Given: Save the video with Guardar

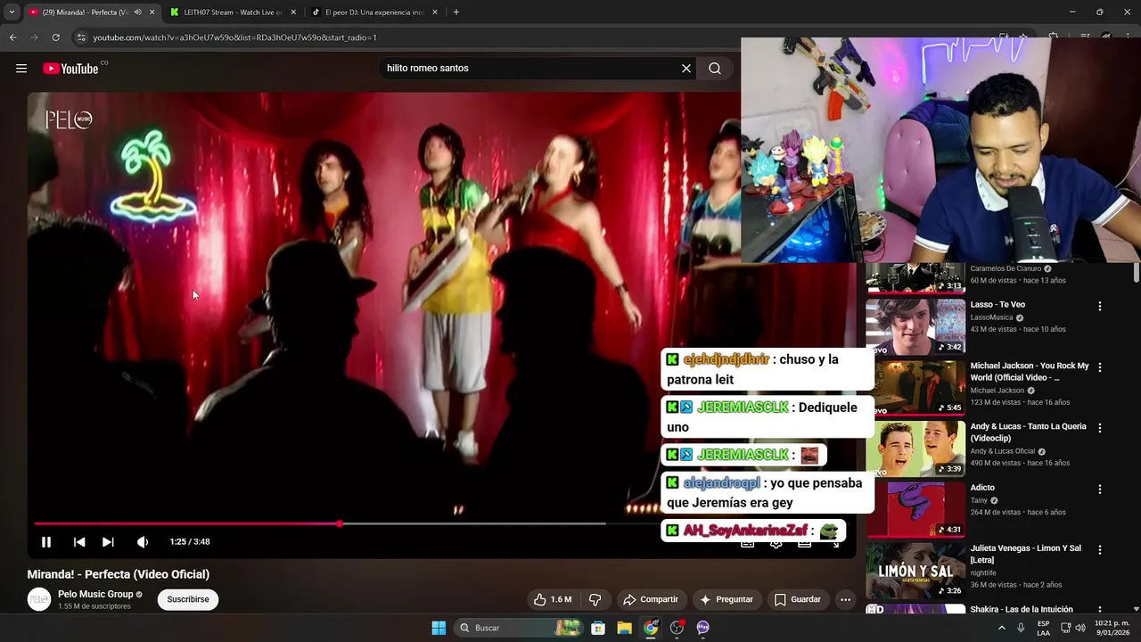Looking at the screenshot, I should pyautogui.click(x=798, y=599).
